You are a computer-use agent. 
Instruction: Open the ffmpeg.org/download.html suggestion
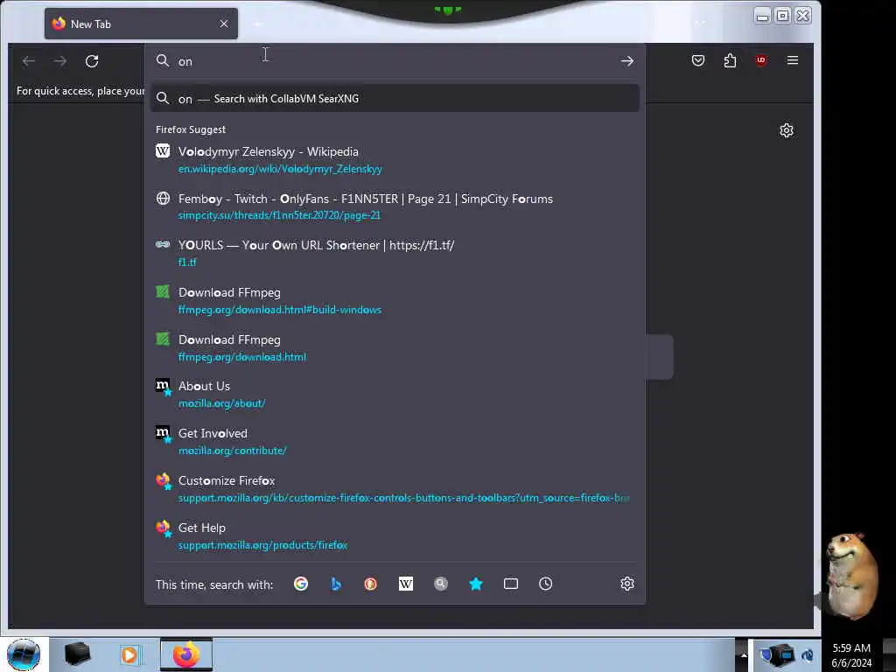click(x=395, y=347)
